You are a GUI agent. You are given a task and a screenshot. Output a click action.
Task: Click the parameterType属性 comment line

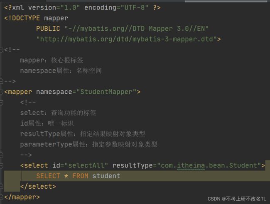[x=88, y=144]
